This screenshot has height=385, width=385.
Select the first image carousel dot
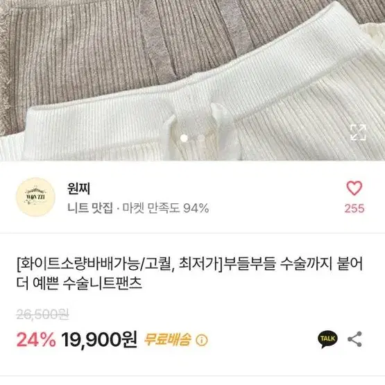(184, 138)
